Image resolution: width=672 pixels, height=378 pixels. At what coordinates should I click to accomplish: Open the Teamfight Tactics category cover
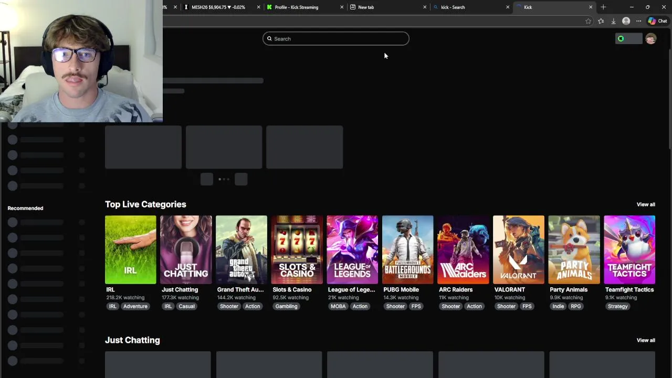click(x=629, y=249)
